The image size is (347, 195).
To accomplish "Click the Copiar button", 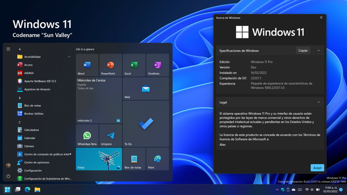I will pos(303,50).
